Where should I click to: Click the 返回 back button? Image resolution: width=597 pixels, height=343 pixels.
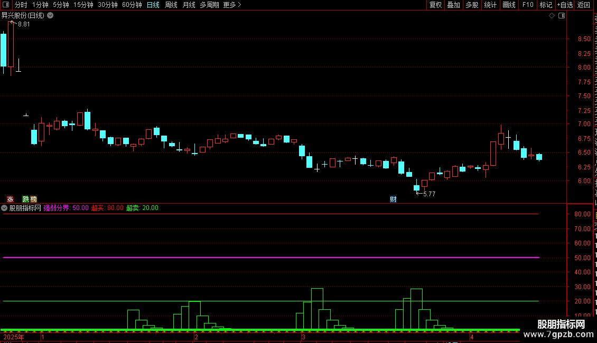click(x=583, y=5)
